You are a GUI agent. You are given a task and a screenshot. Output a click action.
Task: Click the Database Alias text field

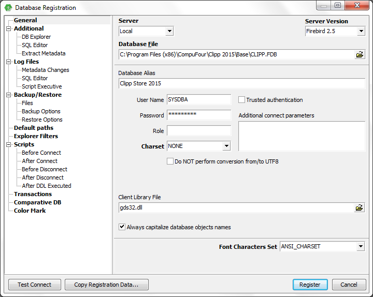click(x=241, y=83)
